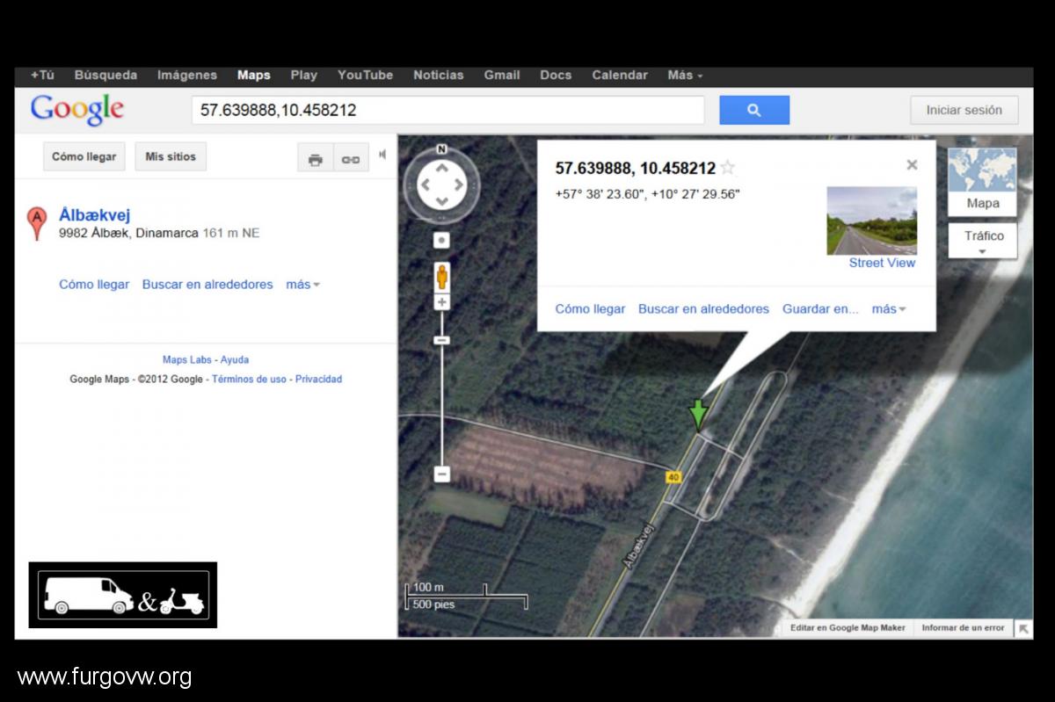This screenshot has height=702, width=1055.
Task: Expand 'más' options in info bubble
Action: click(888, 309)
